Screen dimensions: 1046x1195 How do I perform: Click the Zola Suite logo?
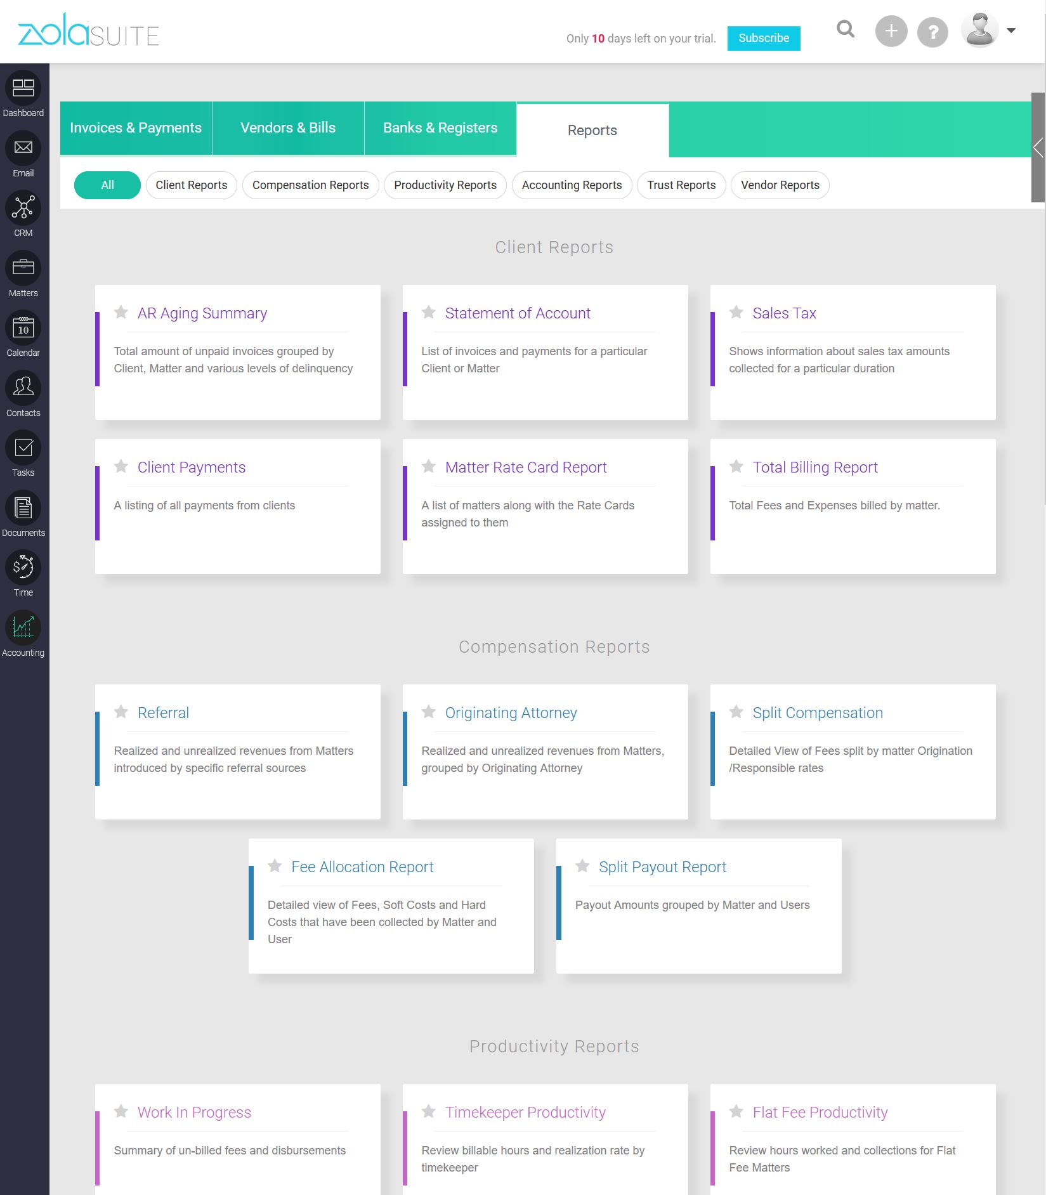point(88,32)
